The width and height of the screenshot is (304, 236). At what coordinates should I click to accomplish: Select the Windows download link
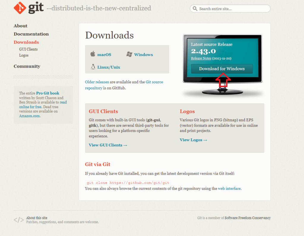143,55
